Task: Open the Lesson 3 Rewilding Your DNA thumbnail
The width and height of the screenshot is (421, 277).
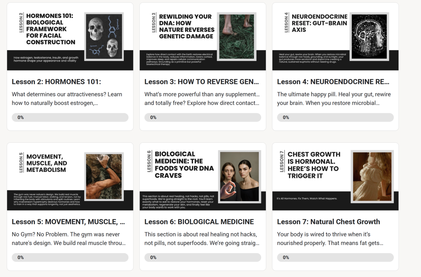Action: pos(203,36)
